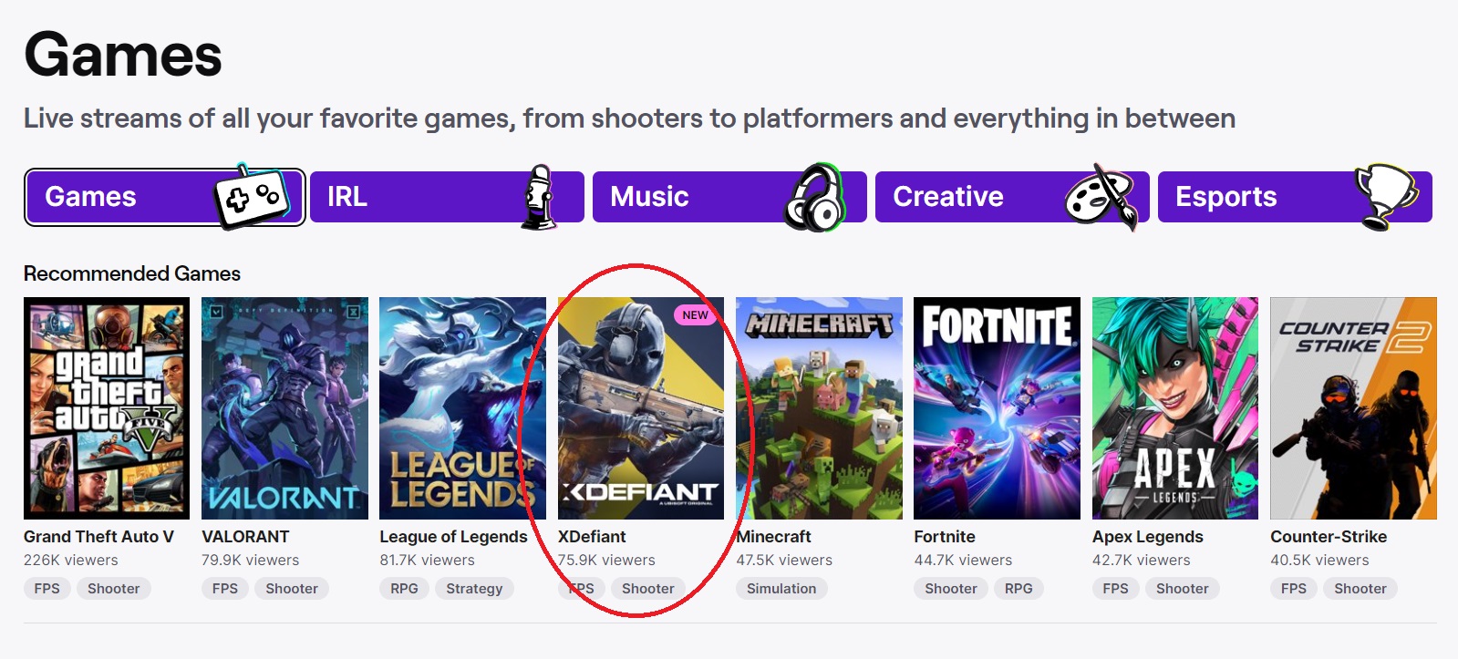This screenshot has height=659, width=1458.
Task: Click the RPG tag under Fortnite
Action: (1019, 589)
